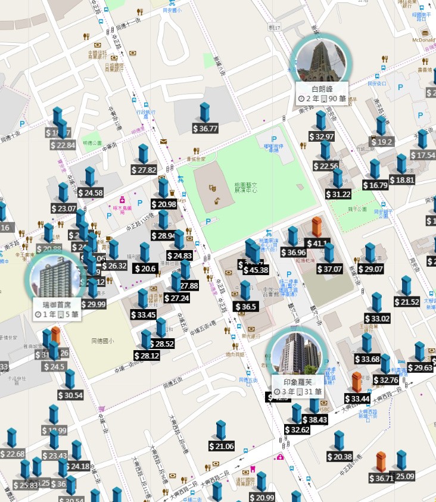Select the blue pin priced $31.22

(338, 178)
